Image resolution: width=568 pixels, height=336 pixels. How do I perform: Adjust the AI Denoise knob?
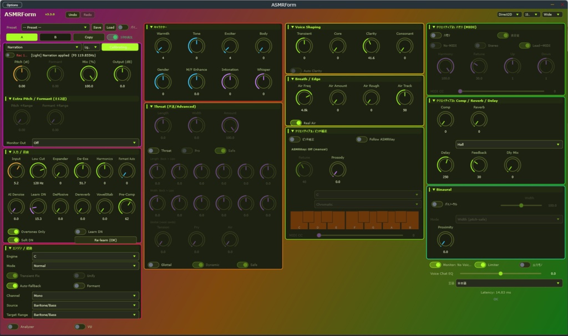(16, 206)
